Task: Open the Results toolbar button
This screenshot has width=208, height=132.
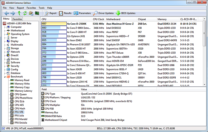Action: [x=65, y=13]
